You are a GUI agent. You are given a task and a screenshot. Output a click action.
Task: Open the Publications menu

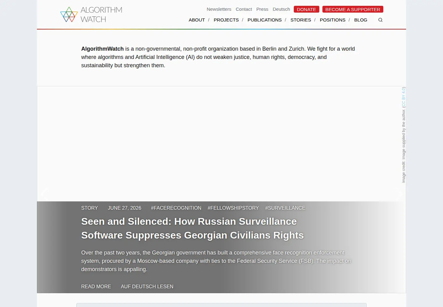coord(265,20)
